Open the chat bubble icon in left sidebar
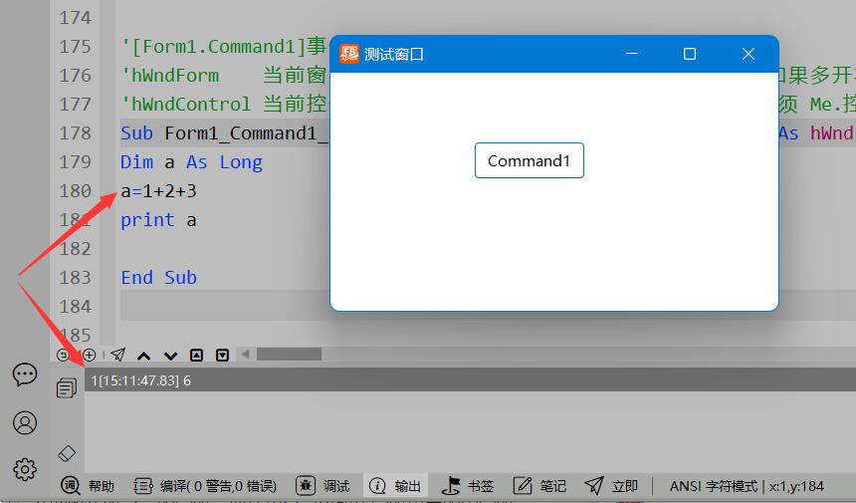The width and height of the screenshot is (856, 503). coord(25,375)
